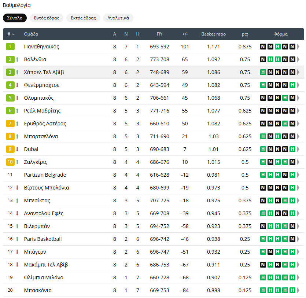Sort by the Basket ratio column header
This screenshot has width=306, height=298.
tap(214, 34)
